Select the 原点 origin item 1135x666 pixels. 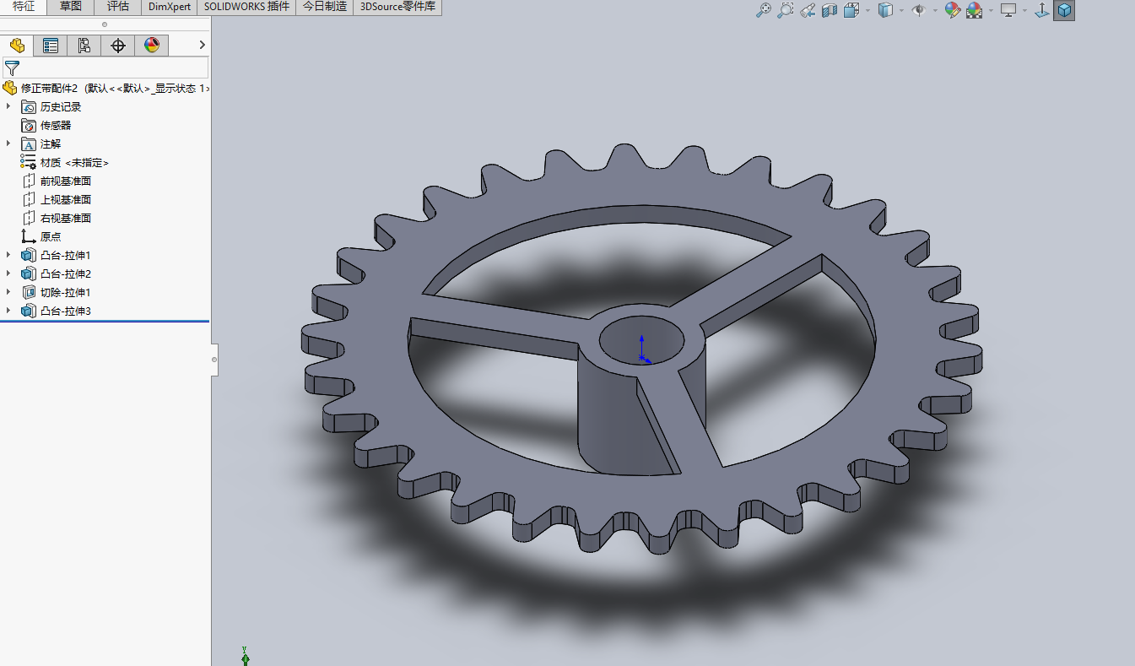pyautogui.click(x=51, y=237)
